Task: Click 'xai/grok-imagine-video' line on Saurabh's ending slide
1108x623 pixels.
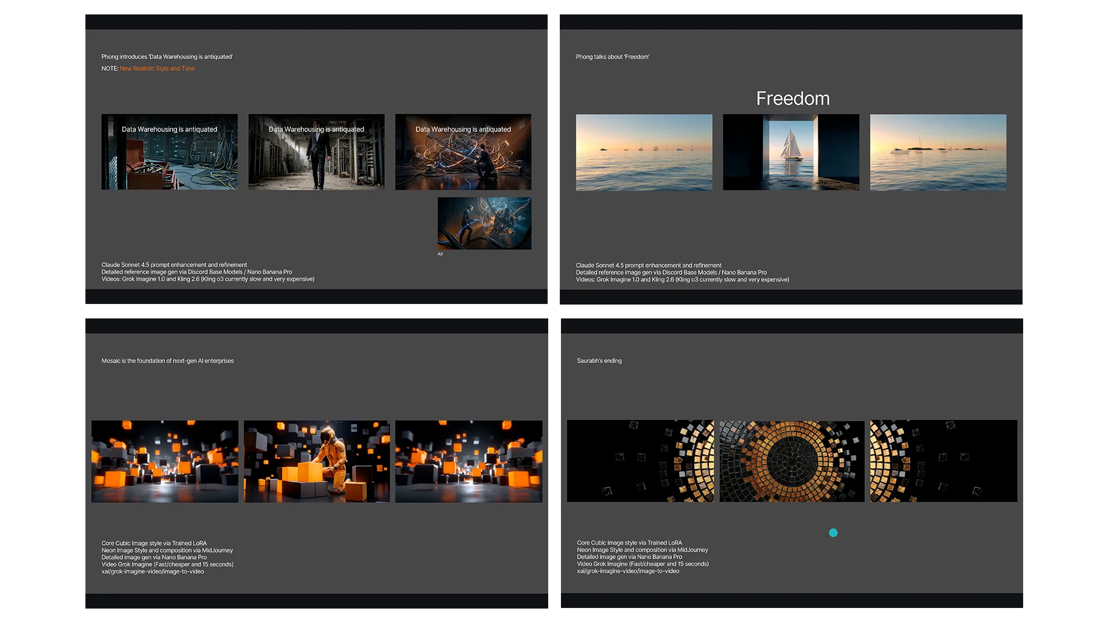Action: (x=628, y=571)
